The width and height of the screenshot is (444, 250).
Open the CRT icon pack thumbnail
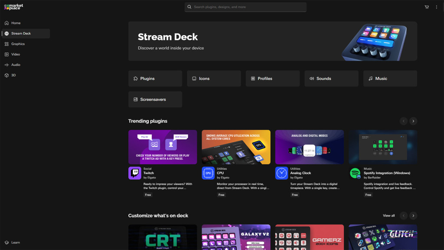pos(163,237)
